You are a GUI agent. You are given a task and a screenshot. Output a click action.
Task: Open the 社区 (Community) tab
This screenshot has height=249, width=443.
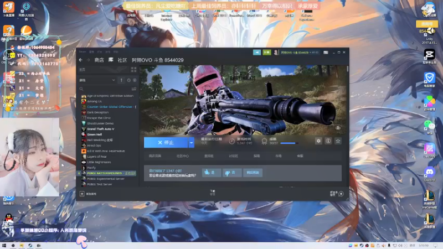click(122, 60)
